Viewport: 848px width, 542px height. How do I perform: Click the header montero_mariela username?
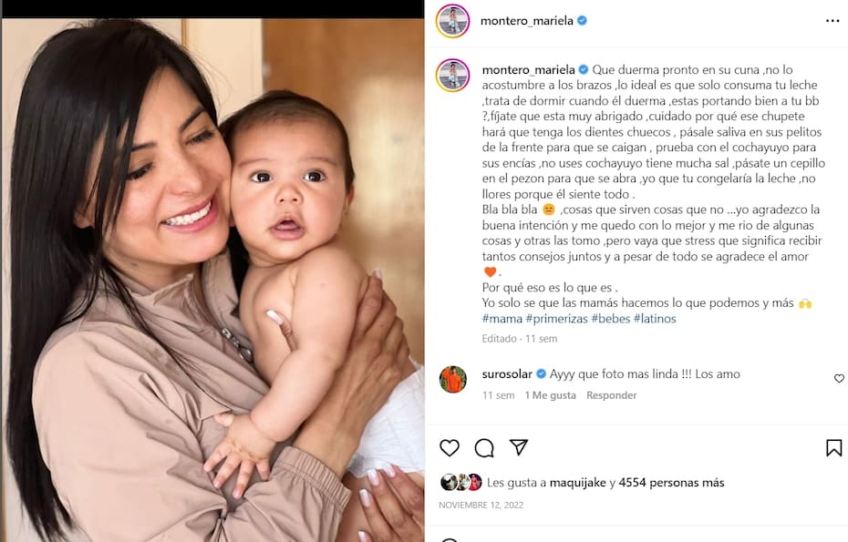pyautogui.click(x=527, y=21)
